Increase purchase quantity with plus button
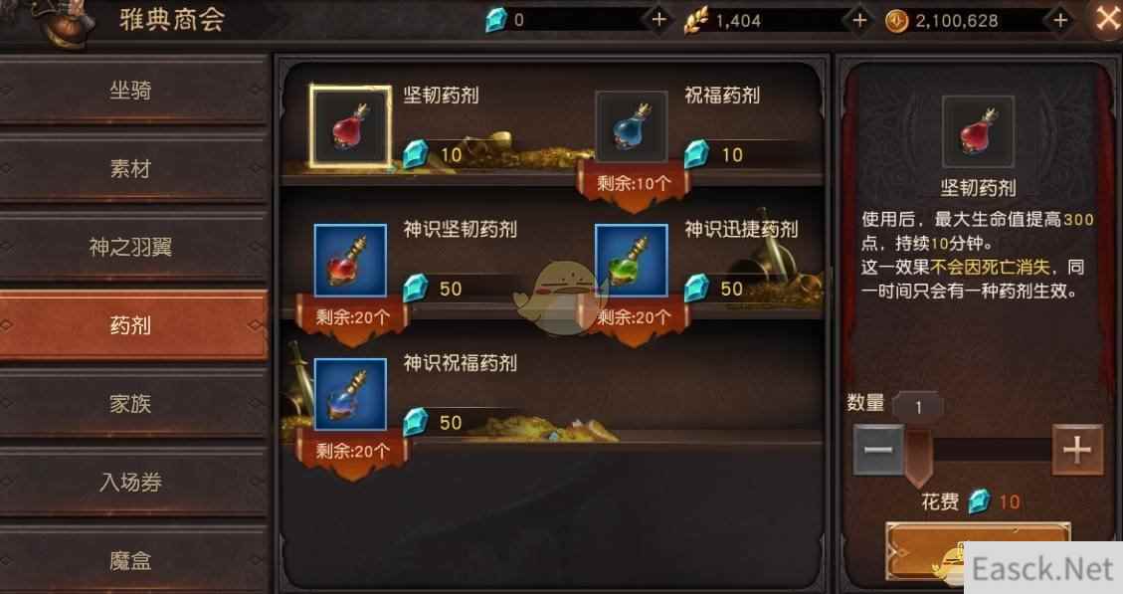Image resolution: width=1123 pixels, height=594 pixels. [x=1077, y=450]
